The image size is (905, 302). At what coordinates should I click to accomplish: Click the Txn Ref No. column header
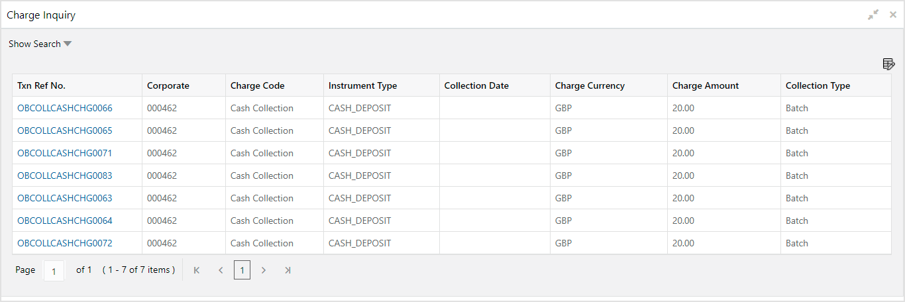tap(42, 85)
